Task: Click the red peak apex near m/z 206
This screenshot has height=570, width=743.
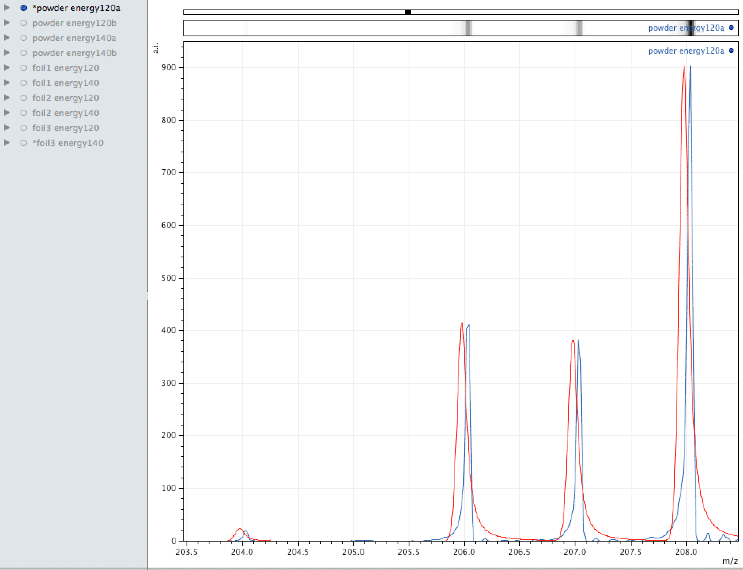Action: [x=462, y=323]
